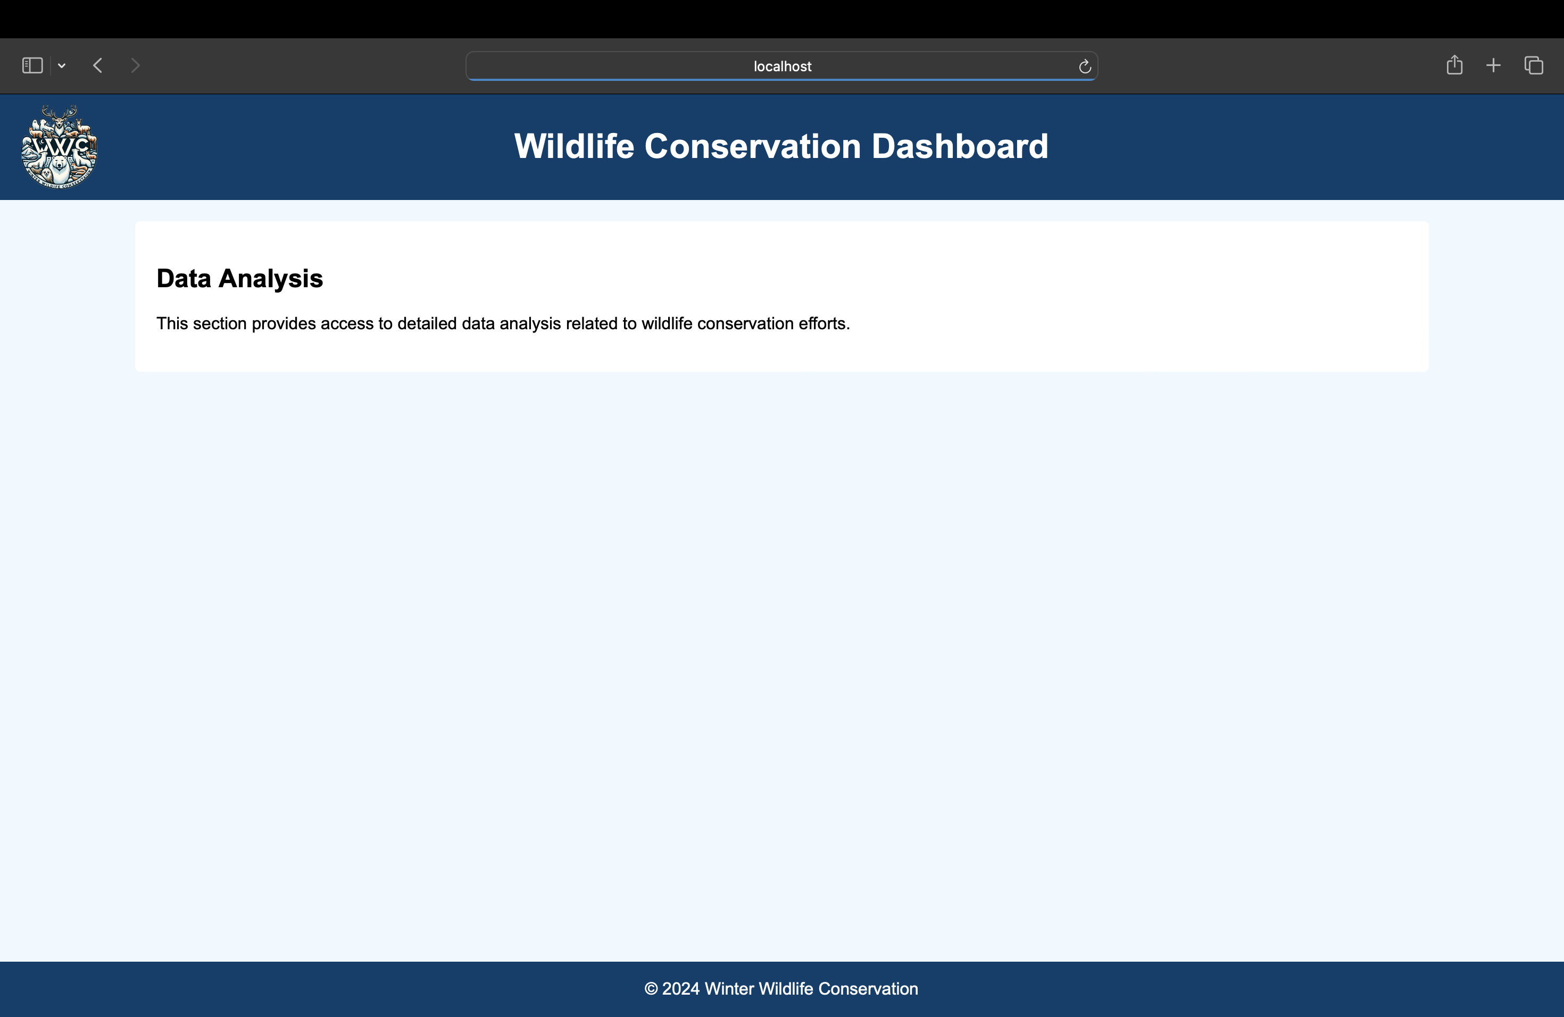Click the empty page background area
Image resolution: width=1564 pixels, height=1017 pixels.
[x=781, y=657]
